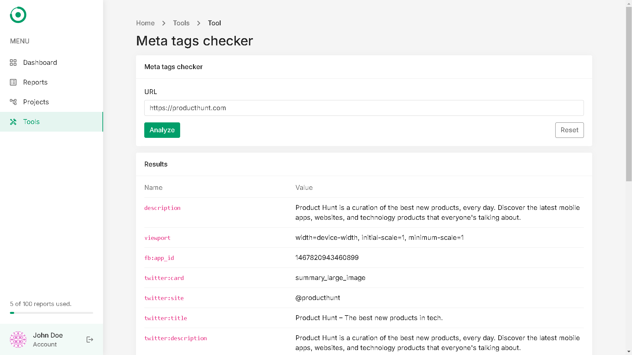
Task: Click the Projects diagram icon
Action: click(x=13, y=102)
